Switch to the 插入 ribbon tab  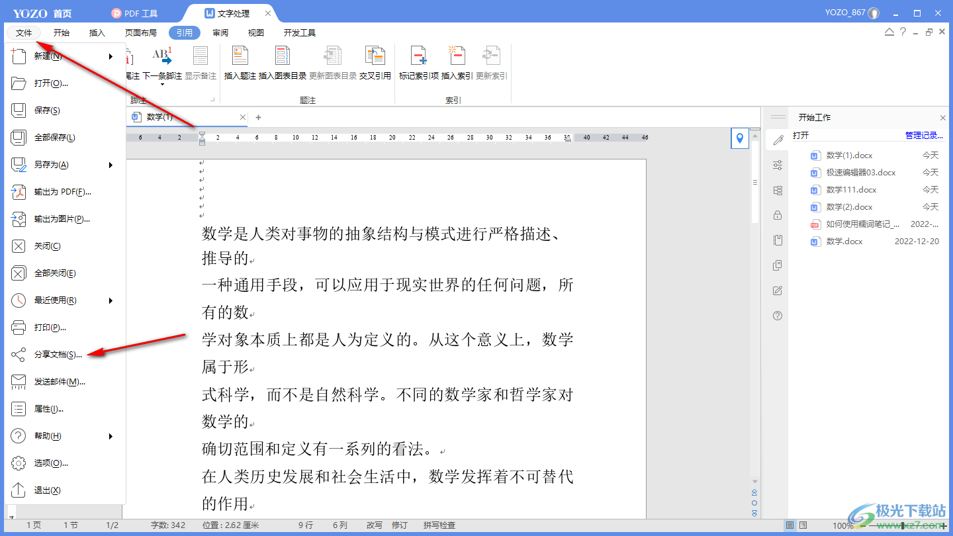97,32
